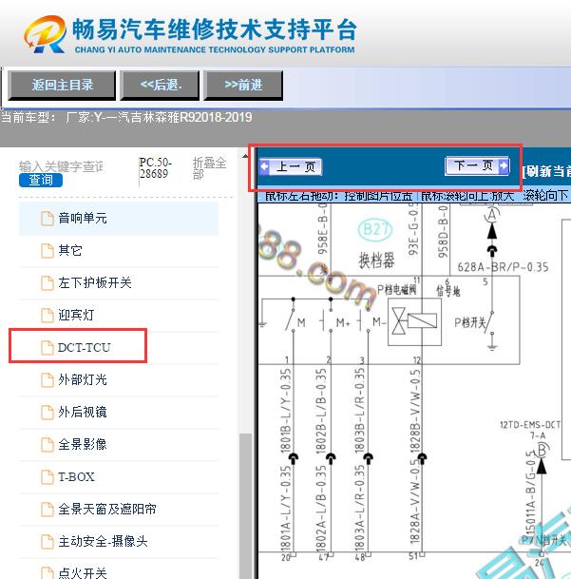Click the 12TD-EMS-DCT reference text

[530, 425]
